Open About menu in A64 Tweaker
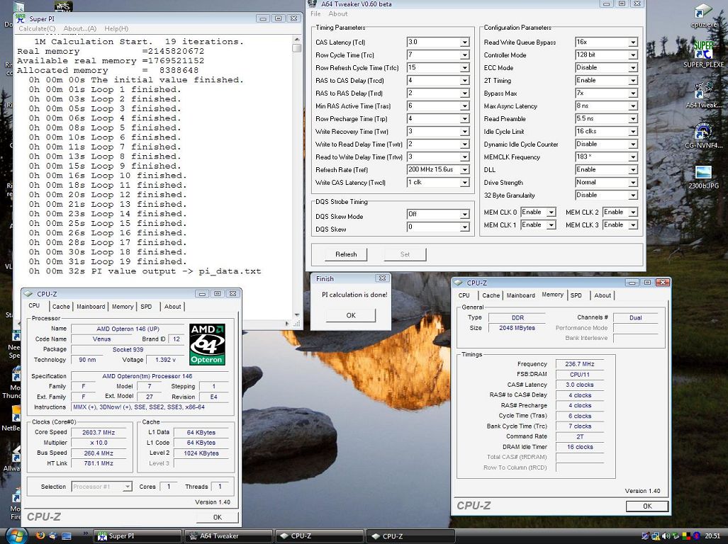This screenshot has width=728, height=544. [x=338, y=14]
